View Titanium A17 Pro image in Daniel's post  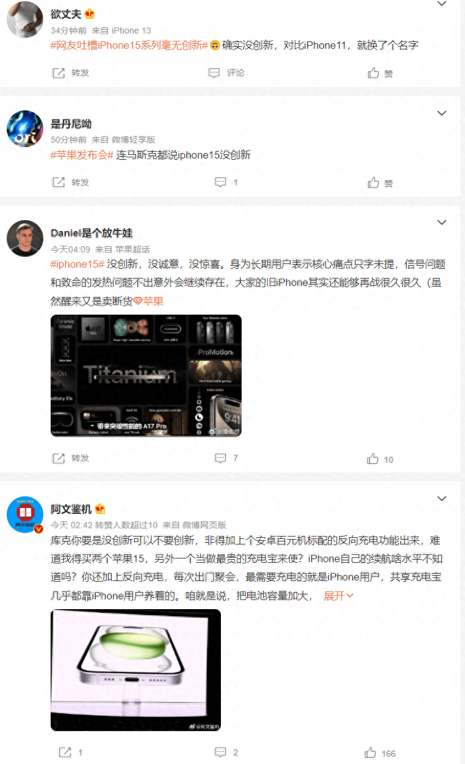click(x=146, y=376)
